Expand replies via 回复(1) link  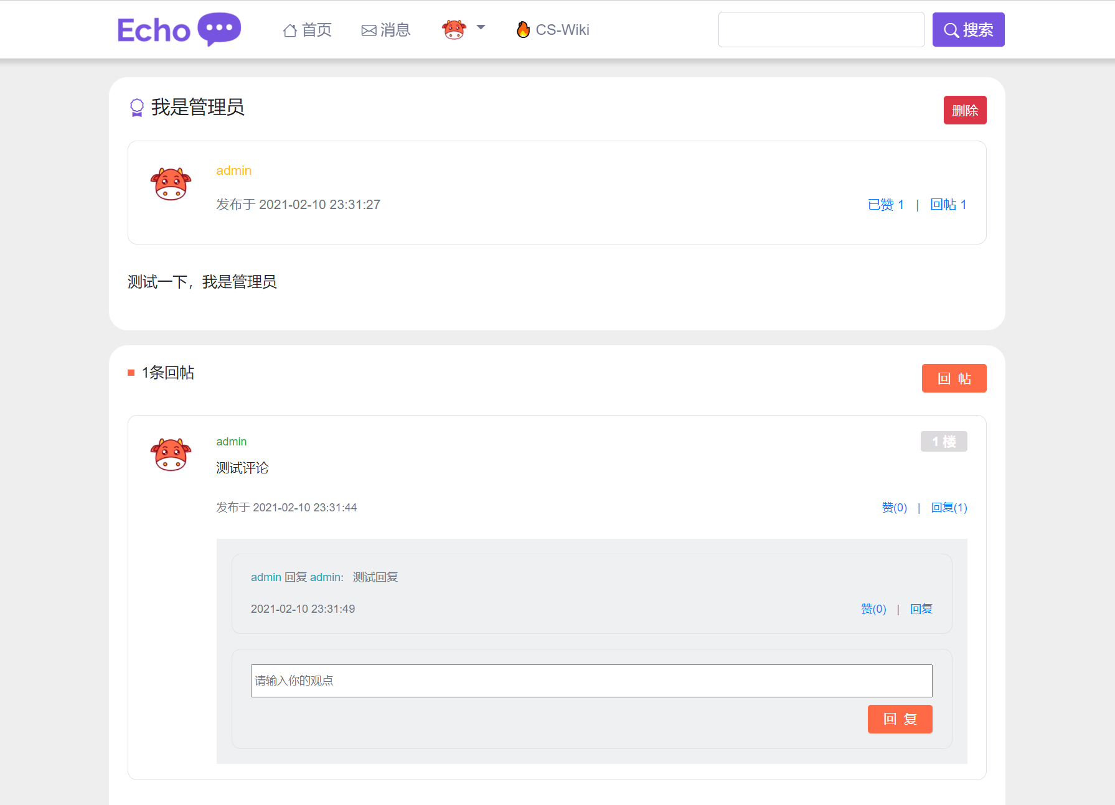pyautogui.click(x=949, y=508)
